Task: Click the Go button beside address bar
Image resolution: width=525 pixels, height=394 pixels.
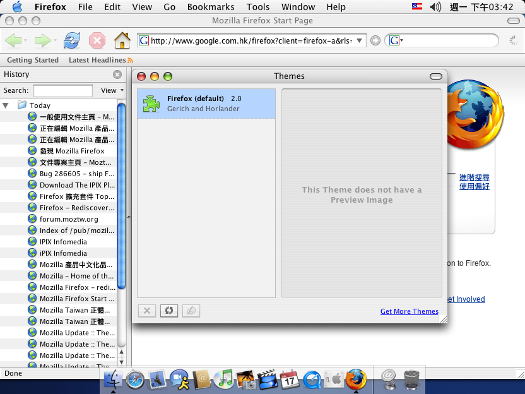Action: (x=375, y=41)
